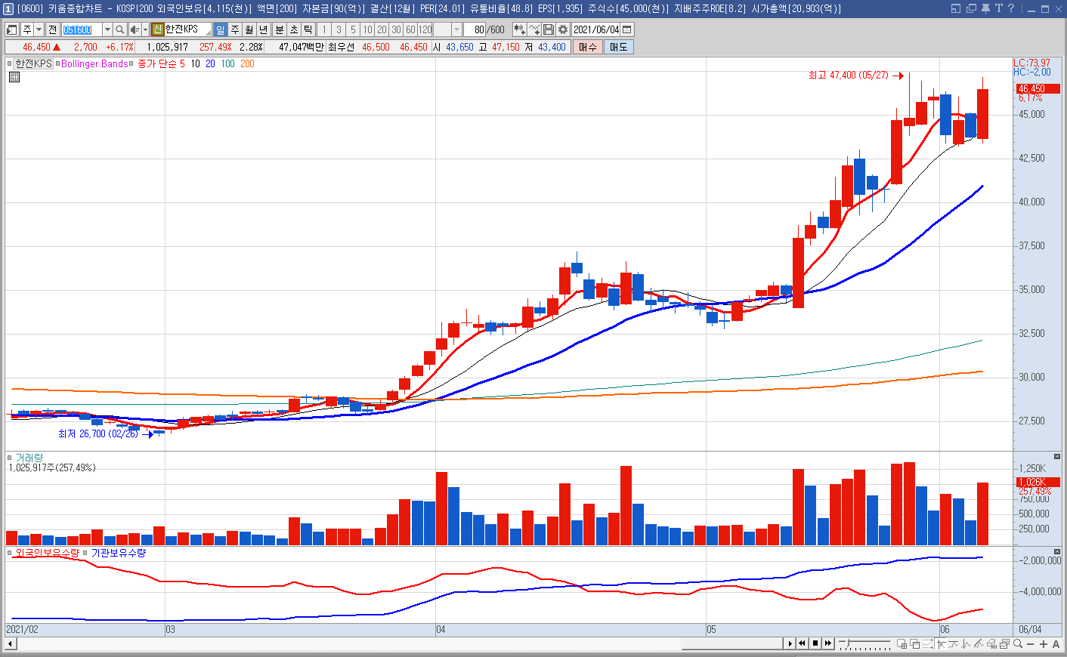
Task: Click the data grid icon below the legend
Action: (x=14, y=77)
